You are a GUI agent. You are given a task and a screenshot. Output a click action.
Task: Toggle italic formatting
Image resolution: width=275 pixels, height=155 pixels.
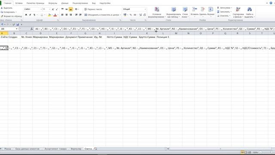30,15
